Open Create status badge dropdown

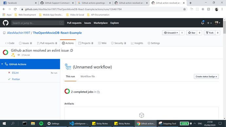coord(206,77)
